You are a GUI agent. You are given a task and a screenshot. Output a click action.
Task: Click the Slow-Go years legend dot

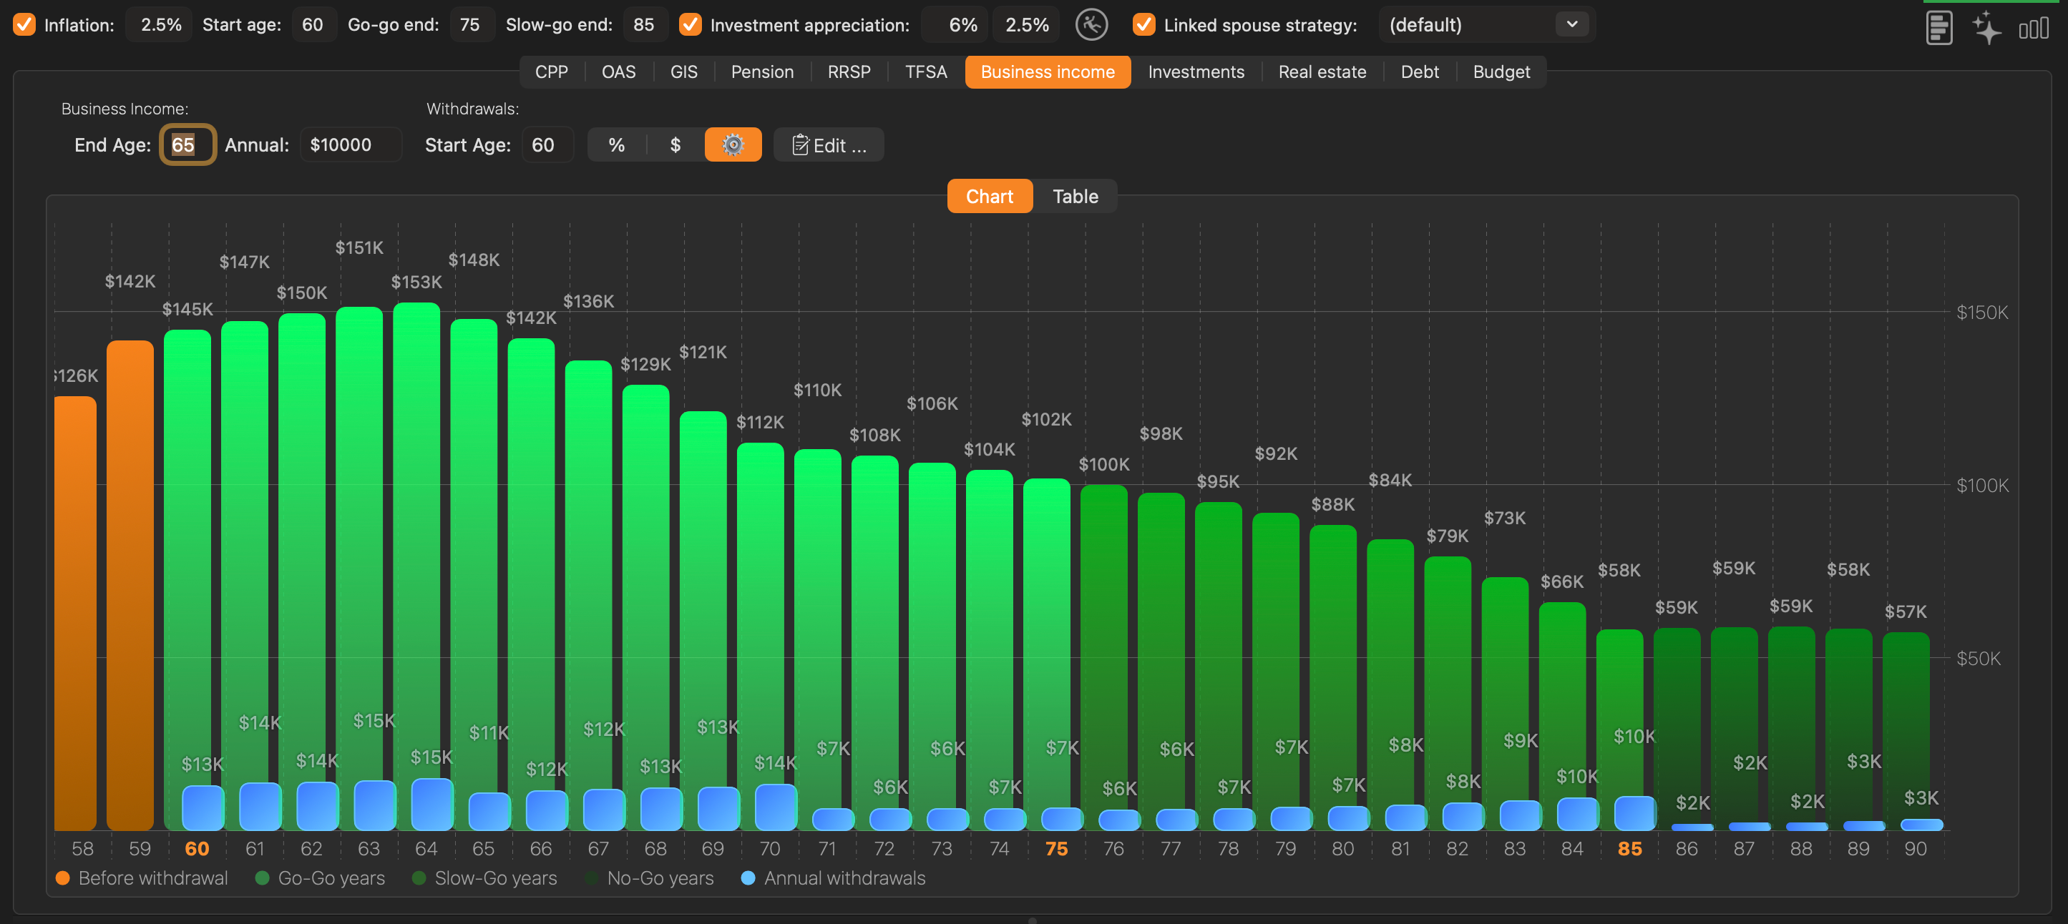[419, 878]
